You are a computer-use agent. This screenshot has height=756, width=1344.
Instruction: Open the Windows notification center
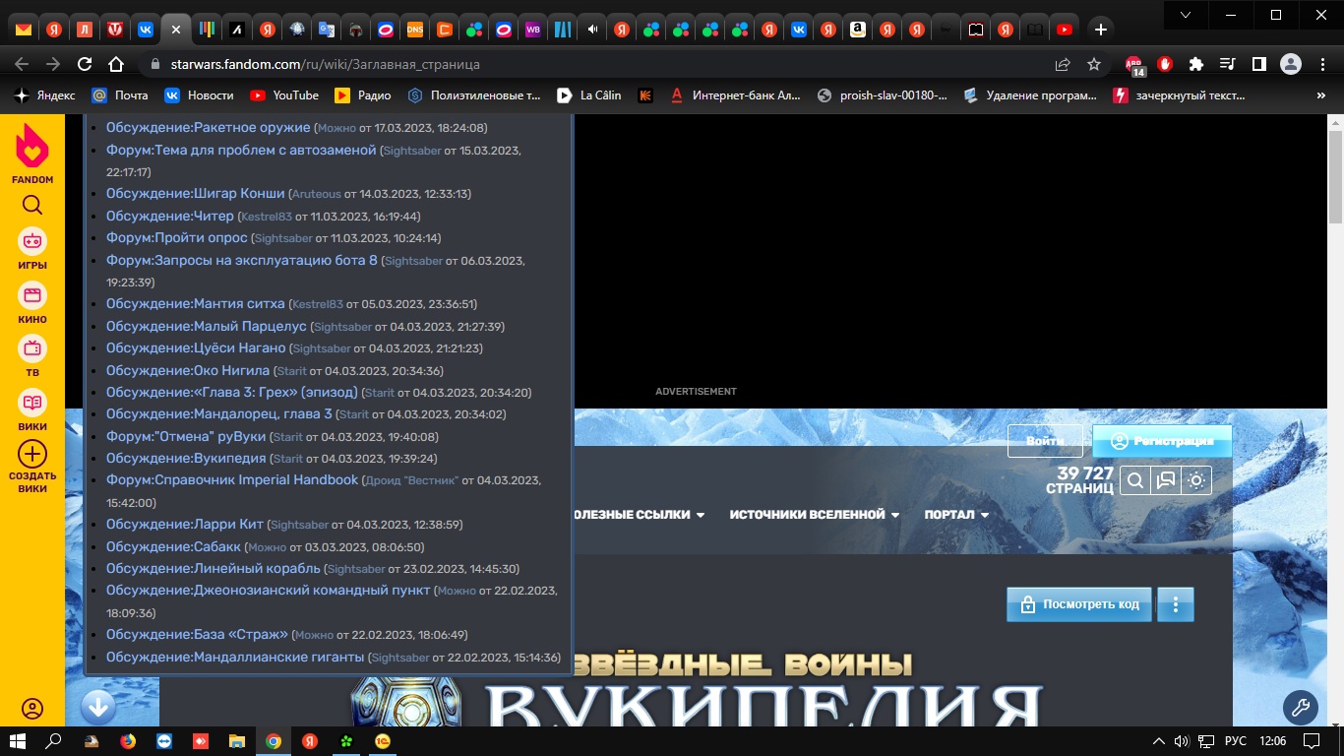pyautogui.click(x=1312, y=741)
